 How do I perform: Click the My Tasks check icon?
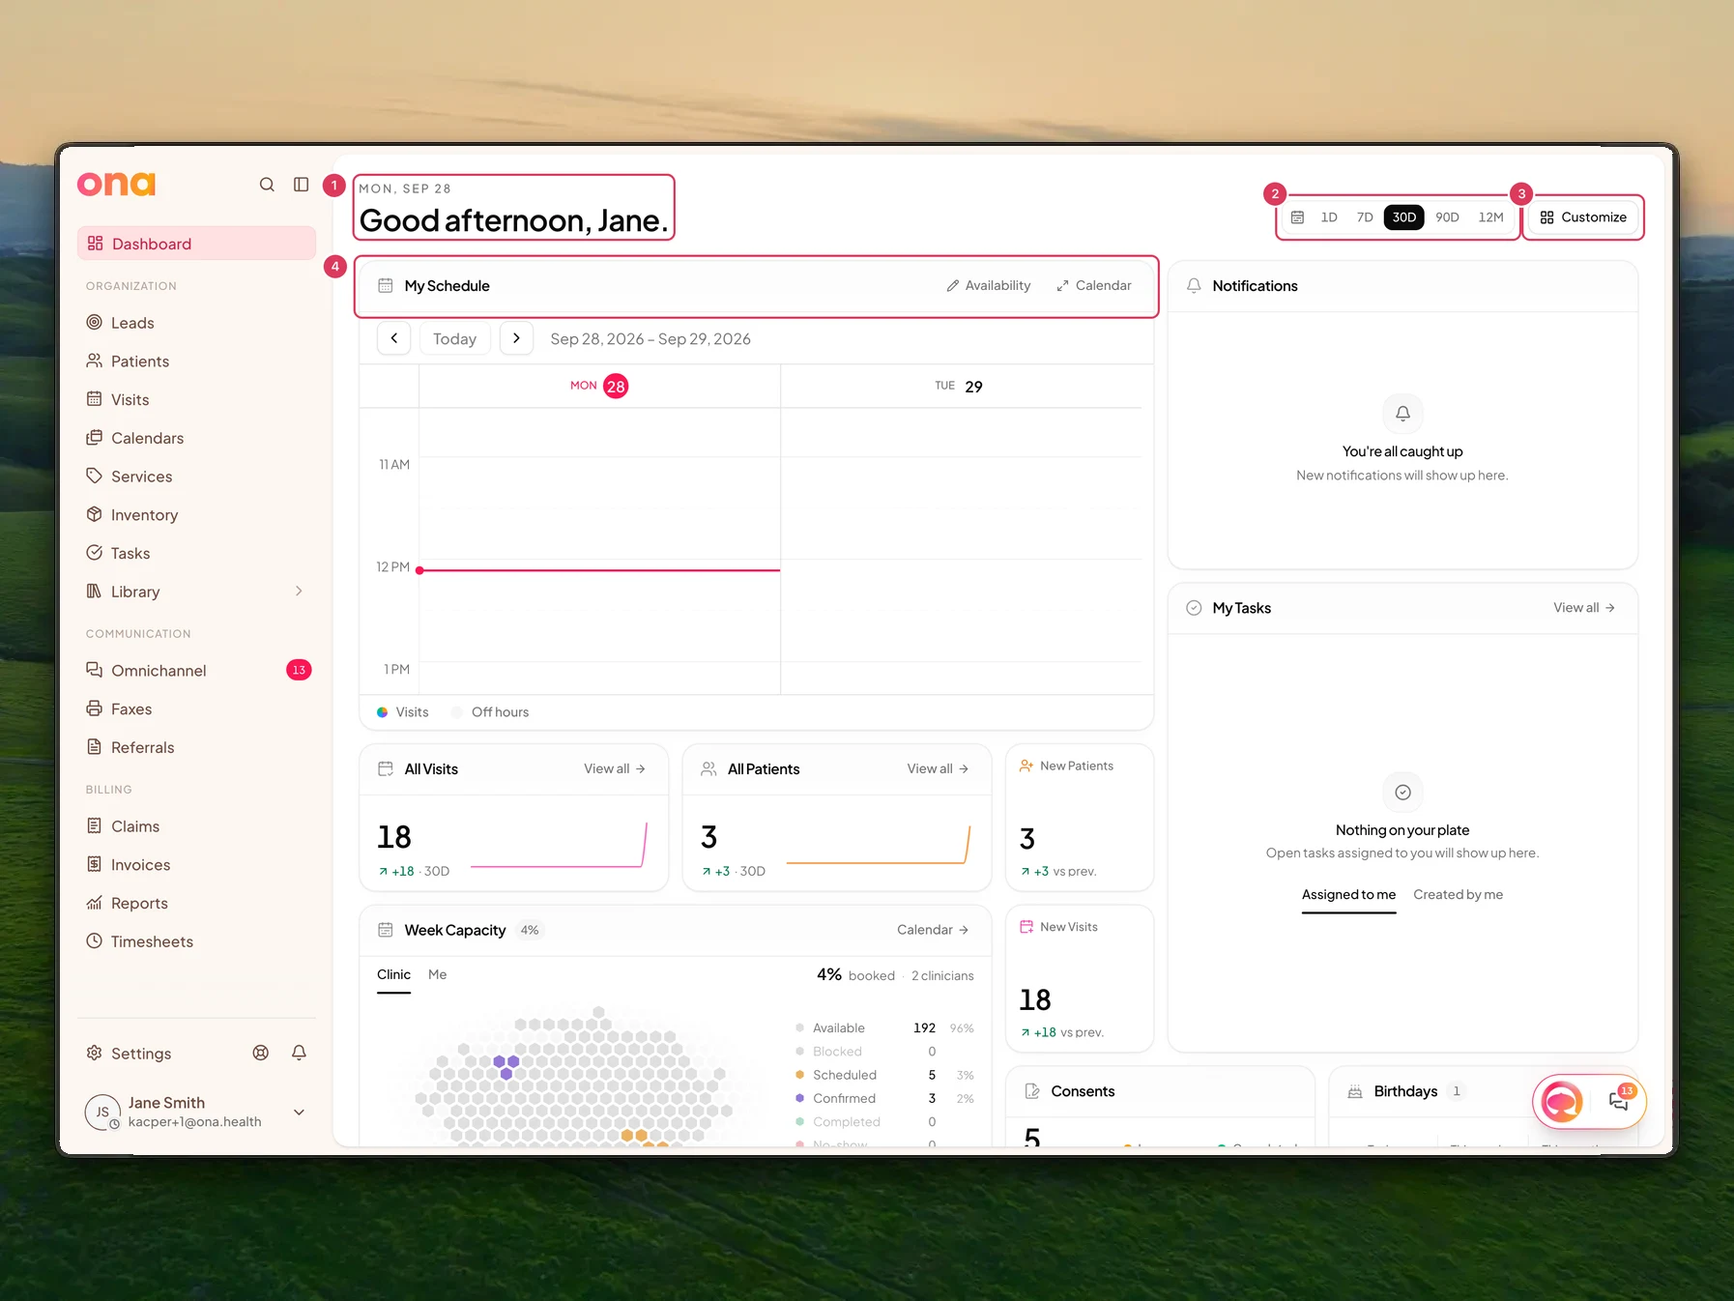click(x=1194, y=608)
